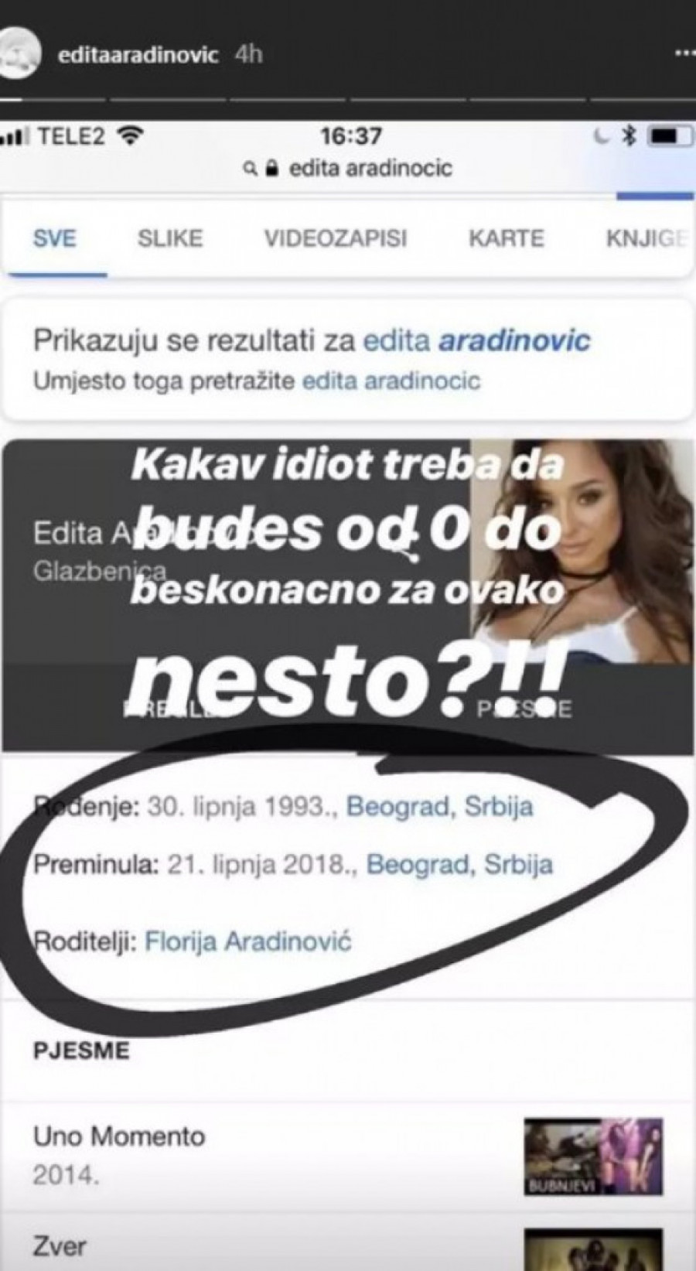This screenshot has height=1271, width=696.
Task: Open story options three-dot menu
Action: 684,56
